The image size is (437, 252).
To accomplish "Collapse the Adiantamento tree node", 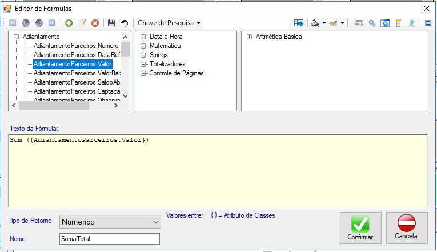I will click(16, 37).
